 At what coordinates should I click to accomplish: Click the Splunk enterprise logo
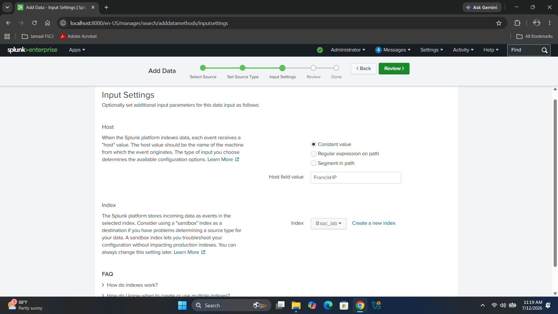[x=32, y=50]
